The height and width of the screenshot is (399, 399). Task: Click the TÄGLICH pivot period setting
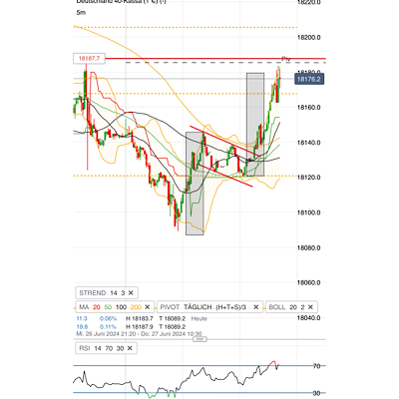pyautogui.click(x=198, y=307)
